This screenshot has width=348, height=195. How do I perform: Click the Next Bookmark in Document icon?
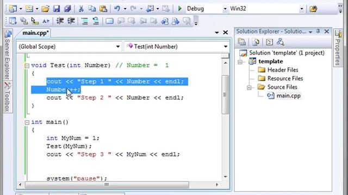click(176, 21)
